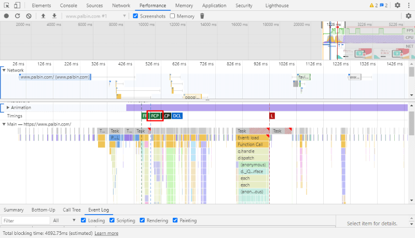The height and width of the screenshot is (238, 415).
Task: Open DevTools settings gear at top right
Action: (397, 5)
